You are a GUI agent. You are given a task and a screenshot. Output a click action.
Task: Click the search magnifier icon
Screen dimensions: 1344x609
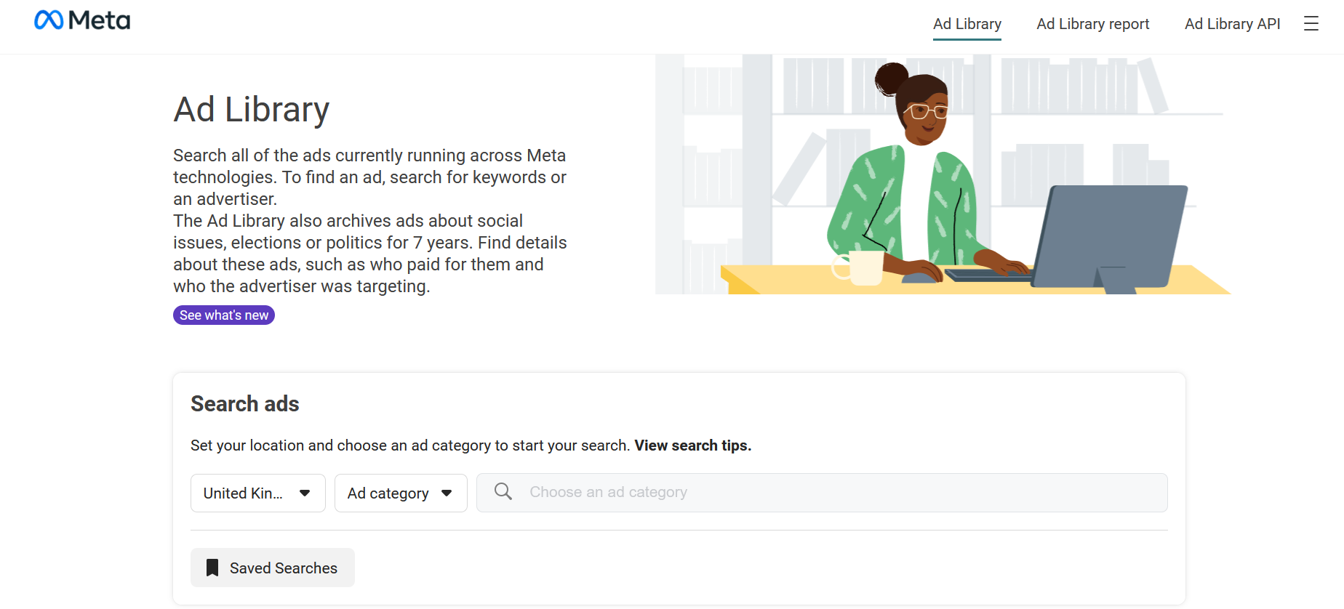503,492
